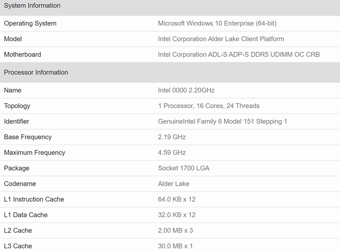Click the Processor Information section header

pos(36,72)
